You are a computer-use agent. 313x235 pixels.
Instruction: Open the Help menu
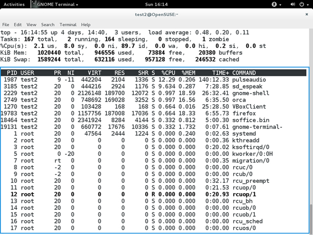click(x=86, y=24)
